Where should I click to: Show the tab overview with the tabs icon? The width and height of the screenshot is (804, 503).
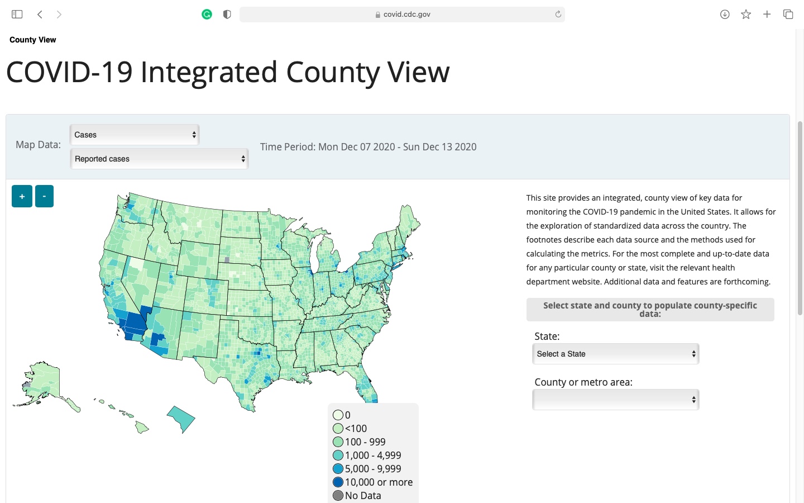click(788, 14)
